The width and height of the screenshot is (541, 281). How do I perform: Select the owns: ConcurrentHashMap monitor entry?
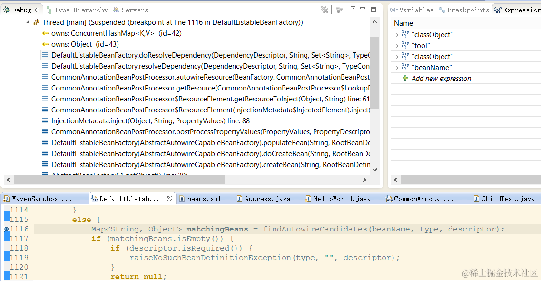click(x=116, y=33)
